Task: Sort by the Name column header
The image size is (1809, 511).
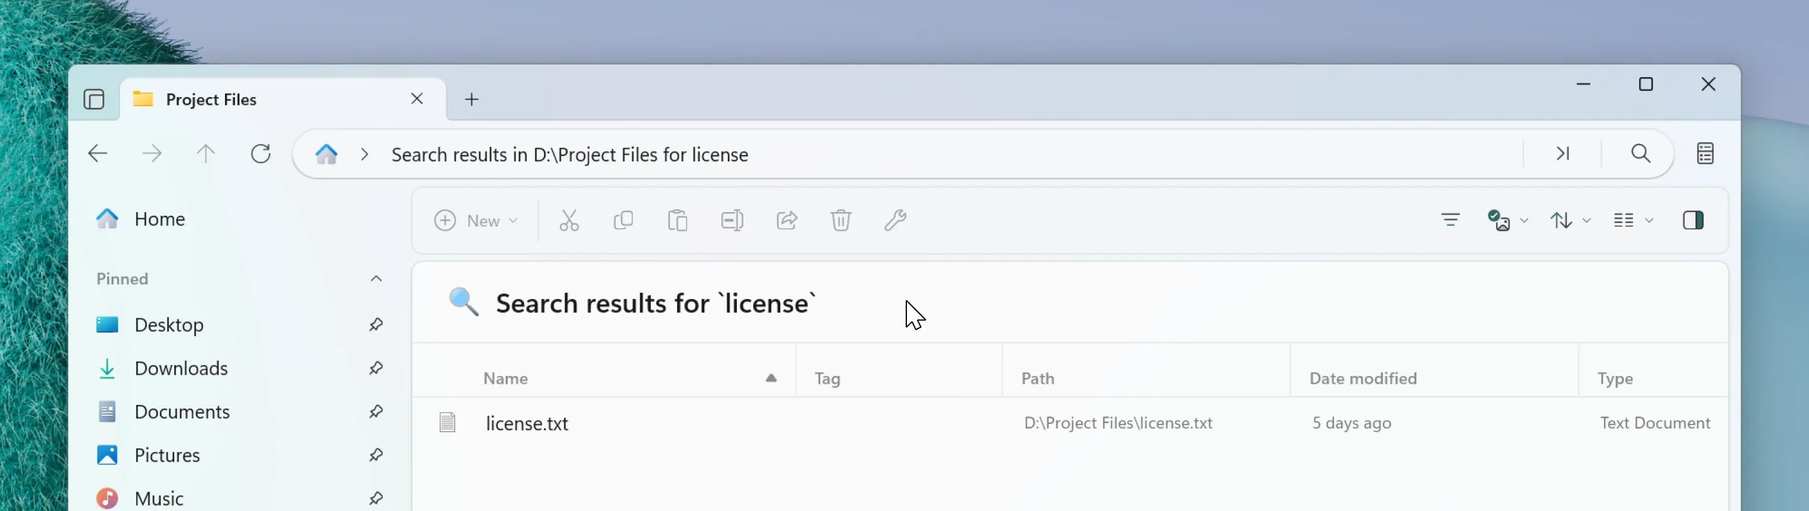Action: [x=505, y=378]
